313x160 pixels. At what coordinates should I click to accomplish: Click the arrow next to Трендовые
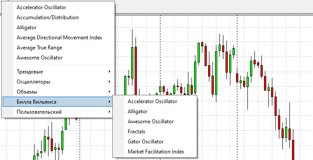pyautogui.click(x=109, y=72)
